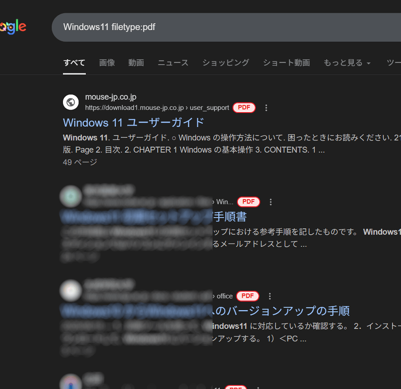The height and width of the screenshot is (389, 401).
Task: Switch to the 画像 tab
Action: point(107,62)
